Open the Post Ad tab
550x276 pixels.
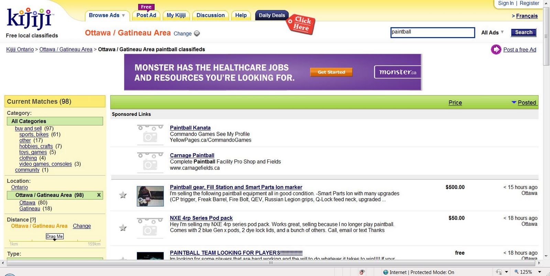tap(146, 15)
